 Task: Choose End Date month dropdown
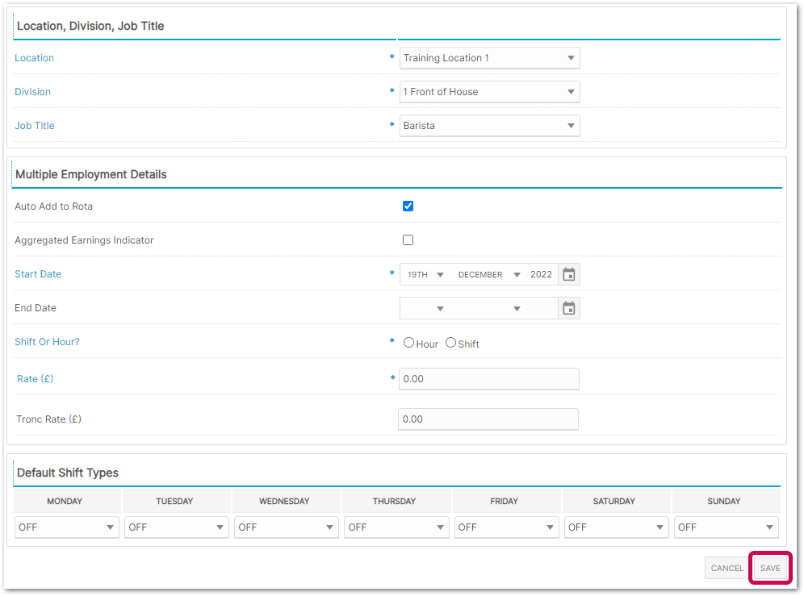(x=488, y=308)
